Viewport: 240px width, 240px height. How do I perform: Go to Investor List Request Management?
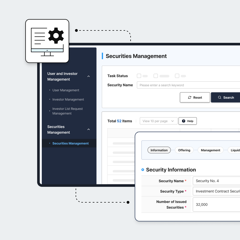(67, 111)
